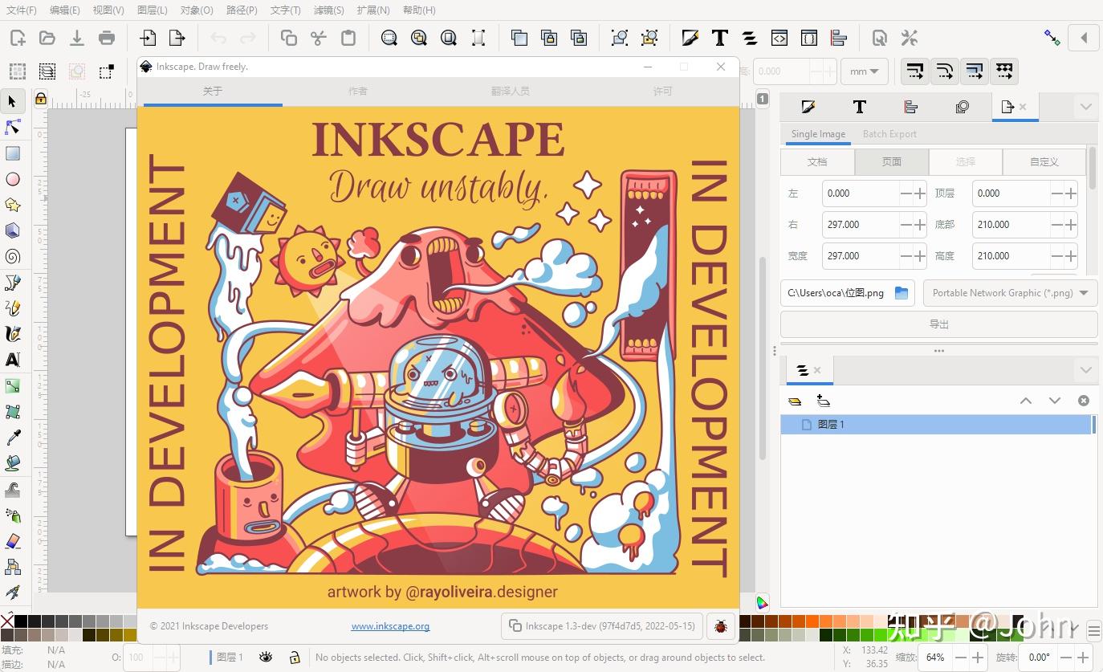The image size is (1103, 672).
Task: Select the Rectangle tool
Action: point(12,153)
